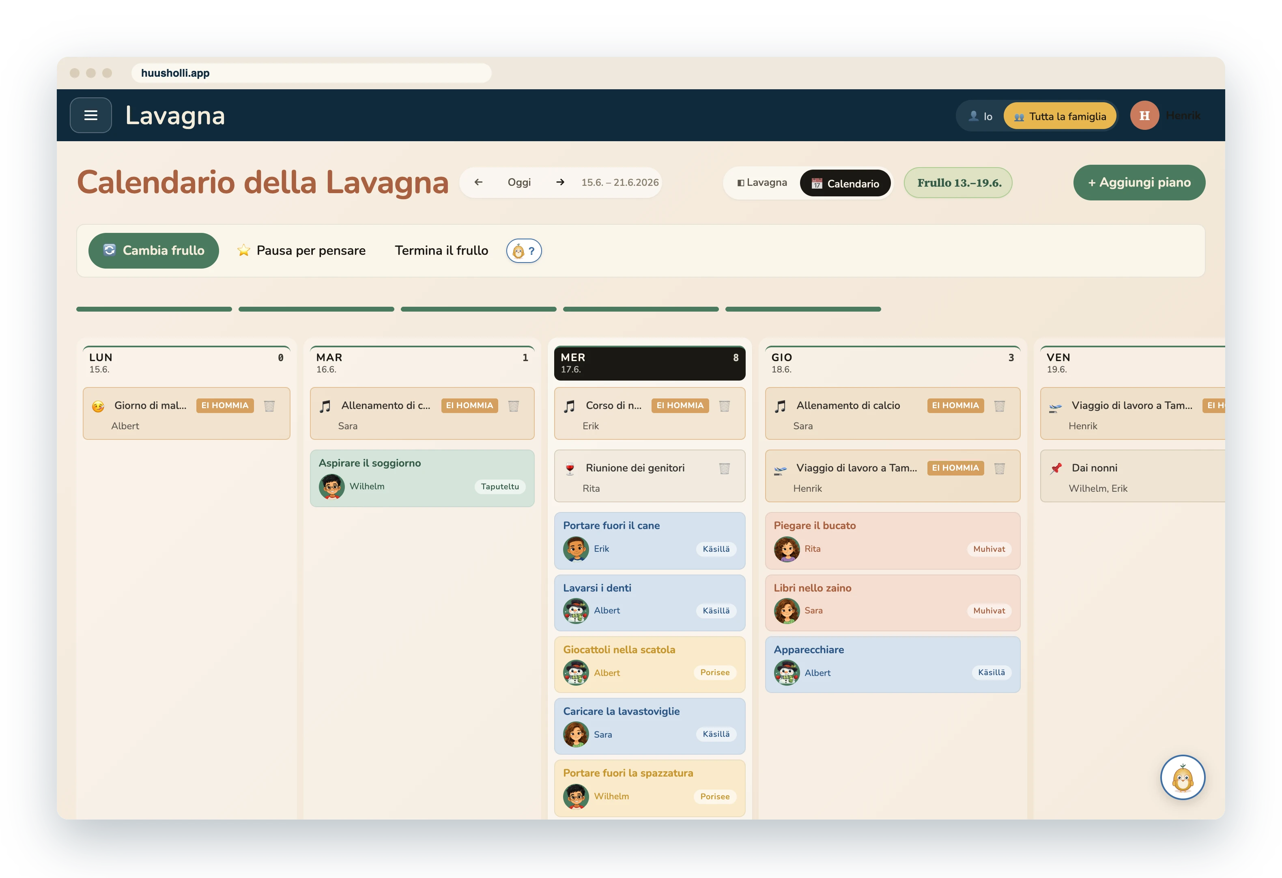Choose Pausa per pensare

point(301,251)
